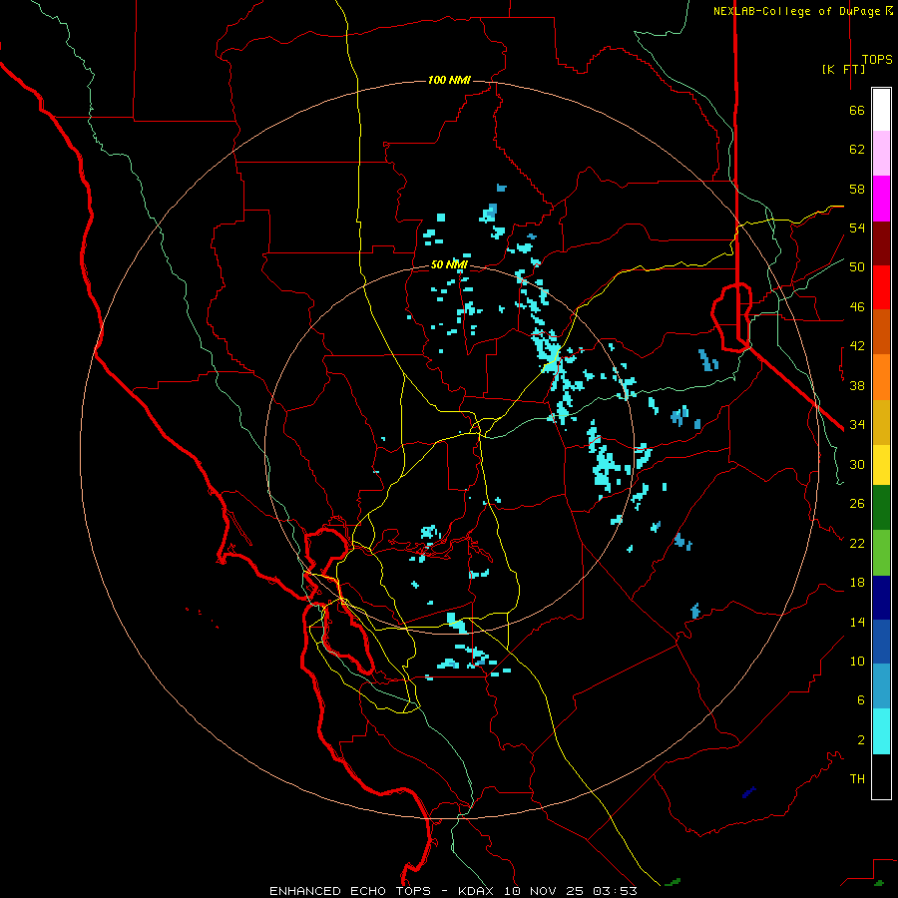The height and width of the screenshot is (898, 898).
Task: Click the dark orange 46 kft legend swatch
Action: 881,331
